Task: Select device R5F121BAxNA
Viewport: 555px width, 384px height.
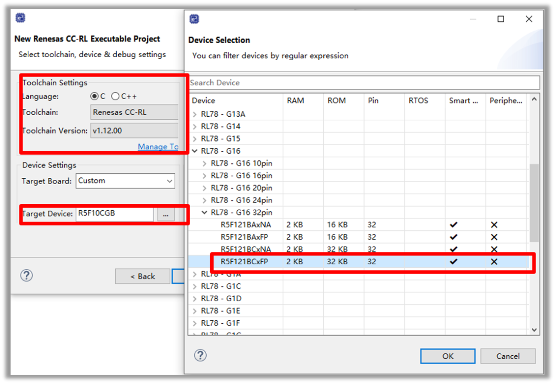Action: (x=246, y=225)
